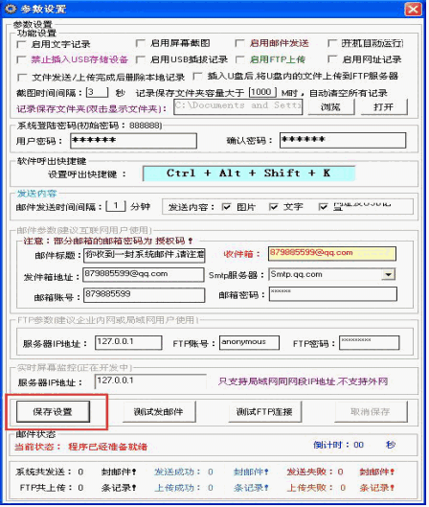Click the 发件箱地址 input field
The height and width of the screenshot is (507, 429).
pos(144,274)
